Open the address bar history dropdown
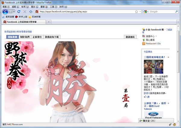 [140, 11]
